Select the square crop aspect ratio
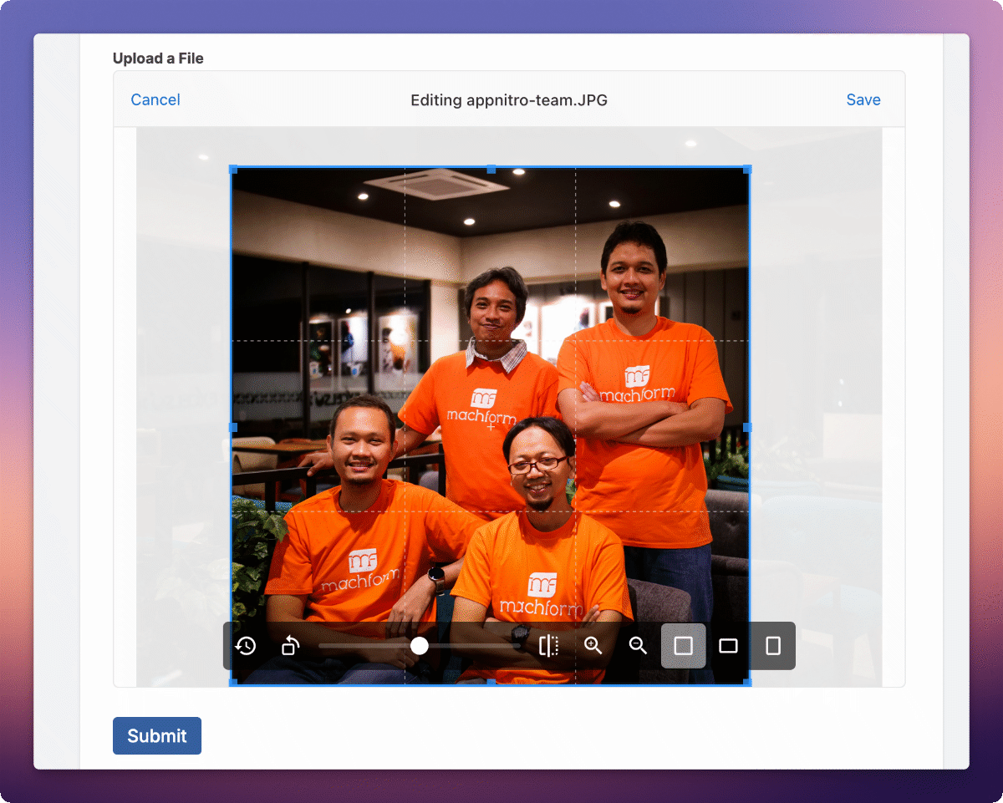The image size is (1003, 803). (x=684, y=646)
